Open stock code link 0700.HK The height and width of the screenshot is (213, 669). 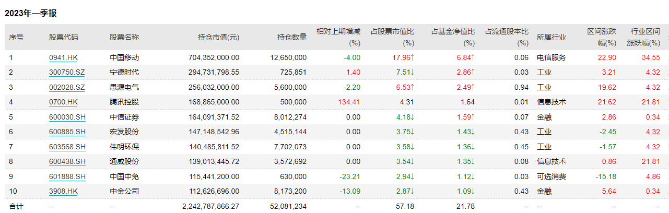[x=63, y=102]
